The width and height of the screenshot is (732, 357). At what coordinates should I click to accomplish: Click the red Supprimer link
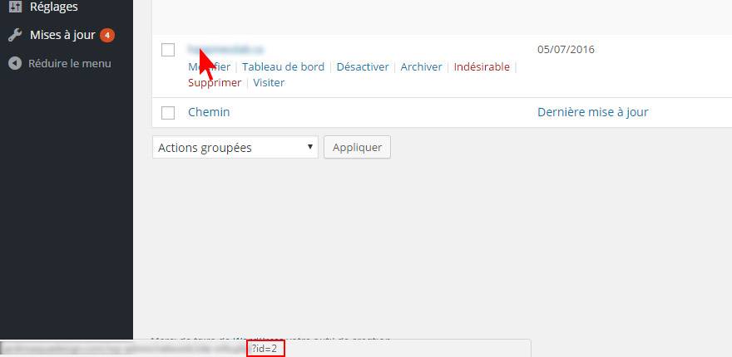[215, 82]
